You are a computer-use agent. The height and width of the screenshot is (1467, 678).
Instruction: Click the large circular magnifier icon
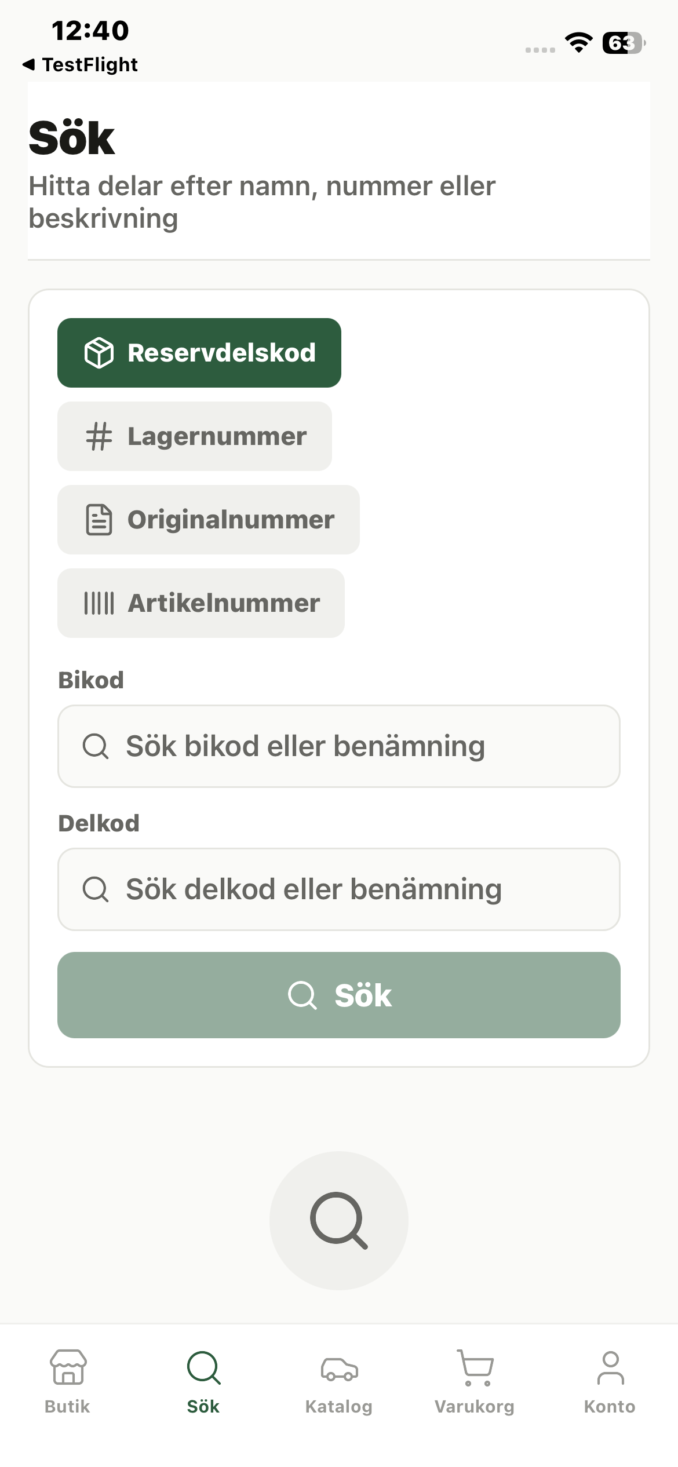[339, 1221]
